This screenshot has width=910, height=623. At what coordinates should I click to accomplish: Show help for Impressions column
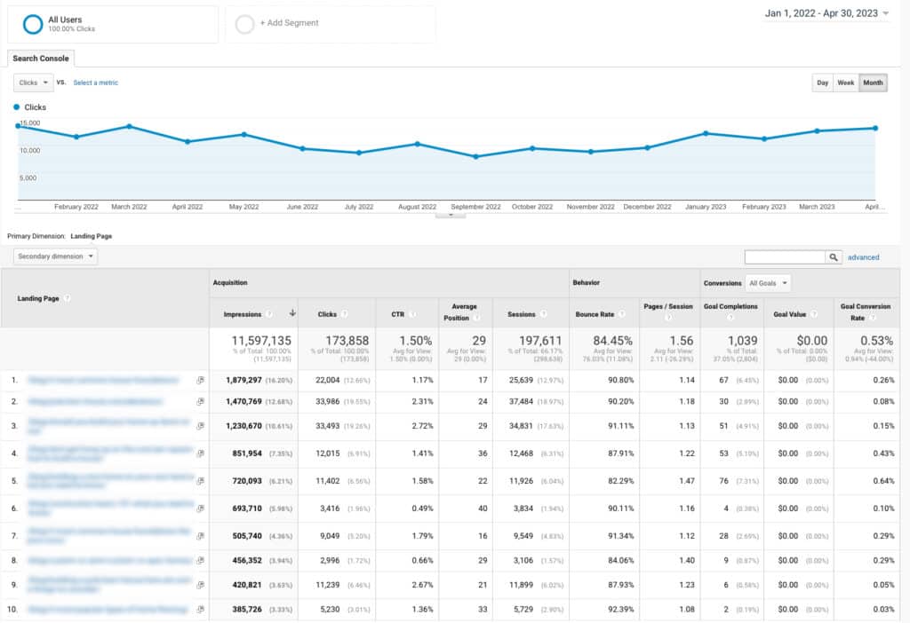pos(269,314)
